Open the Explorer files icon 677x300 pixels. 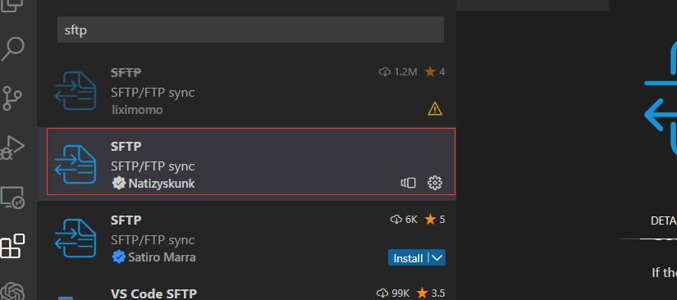click(x=12, y=5)
